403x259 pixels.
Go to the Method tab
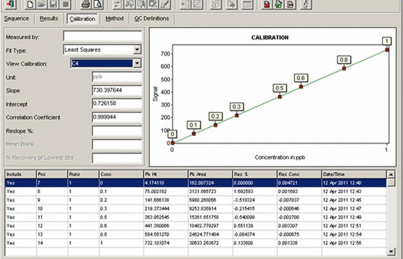(x=114, y=18)
